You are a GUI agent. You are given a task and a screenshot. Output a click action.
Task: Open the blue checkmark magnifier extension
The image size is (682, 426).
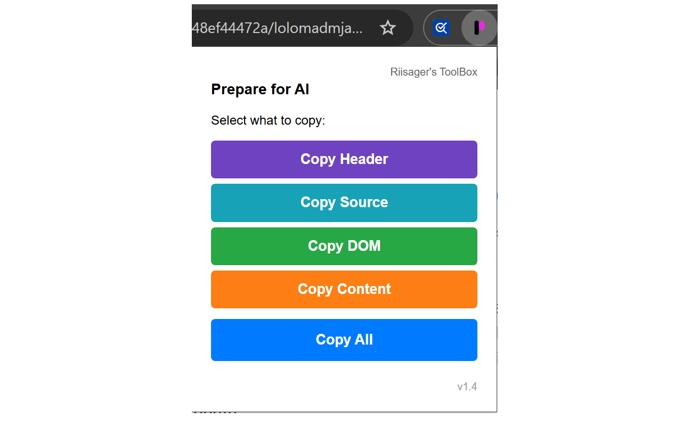(441, 28)
